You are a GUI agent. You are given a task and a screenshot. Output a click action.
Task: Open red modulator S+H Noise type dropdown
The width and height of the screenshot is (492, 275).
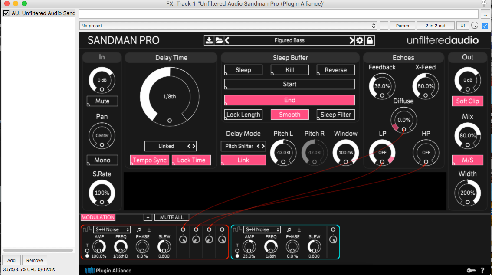[x=112, y=229]
